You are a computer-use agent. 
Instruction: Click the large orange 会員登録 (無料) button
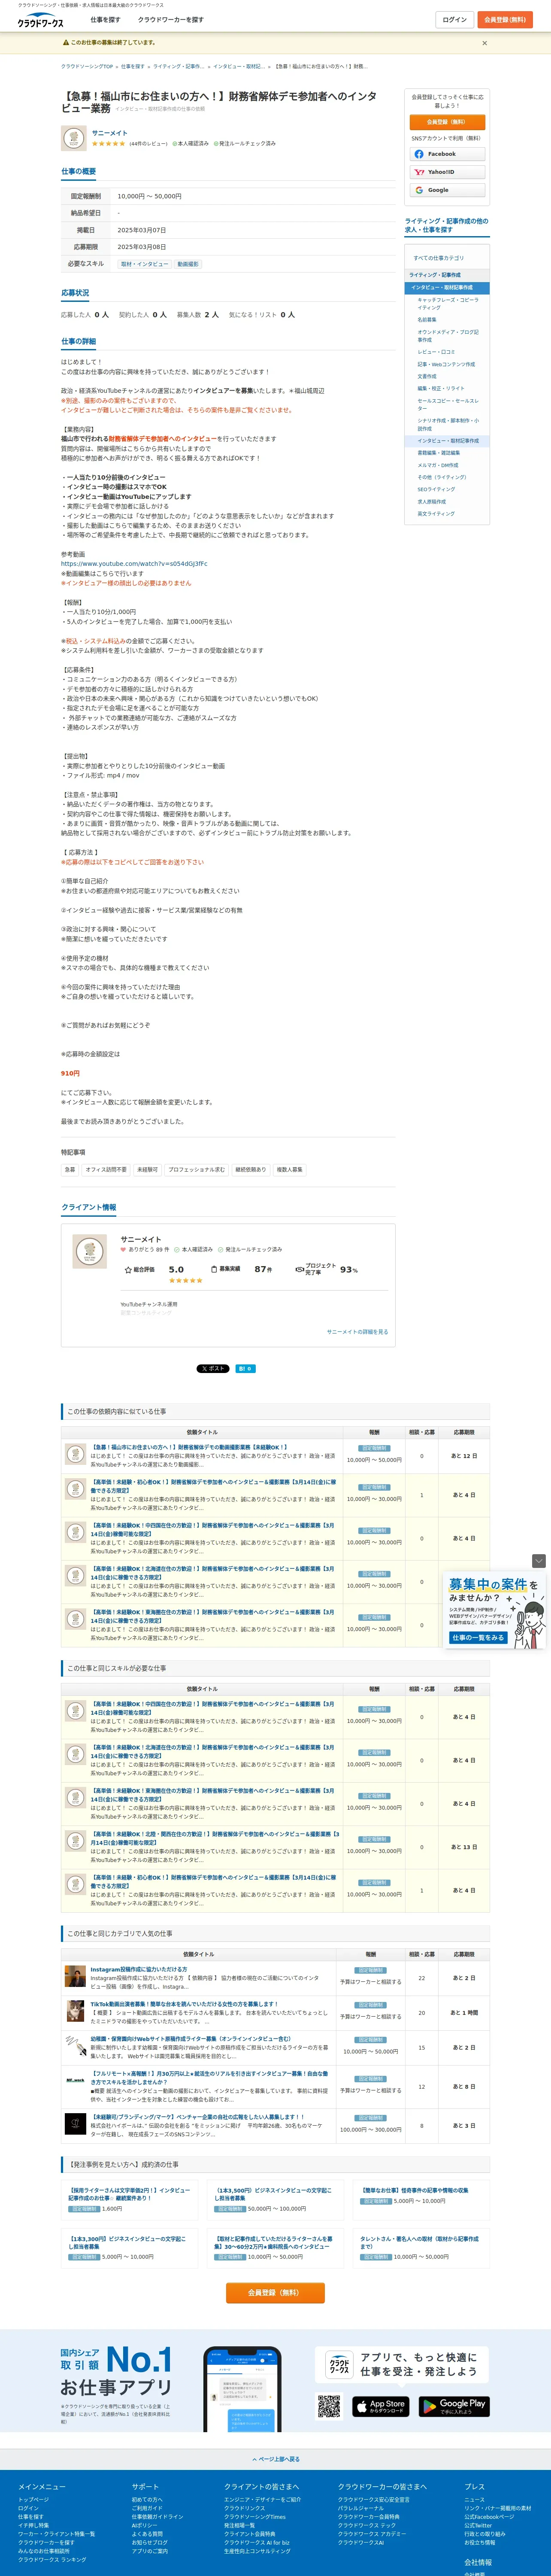[x=274, y=2293]
